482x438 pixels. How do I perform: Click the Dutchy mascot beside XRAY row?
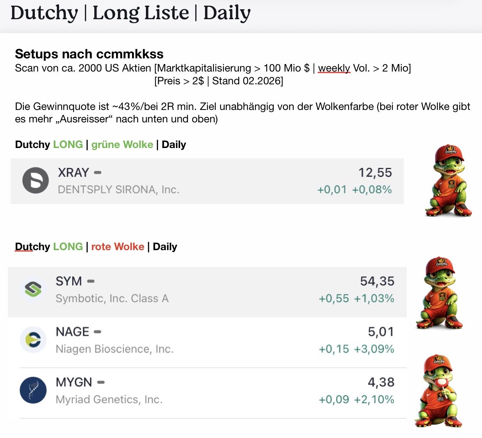(x=449, y=180)
